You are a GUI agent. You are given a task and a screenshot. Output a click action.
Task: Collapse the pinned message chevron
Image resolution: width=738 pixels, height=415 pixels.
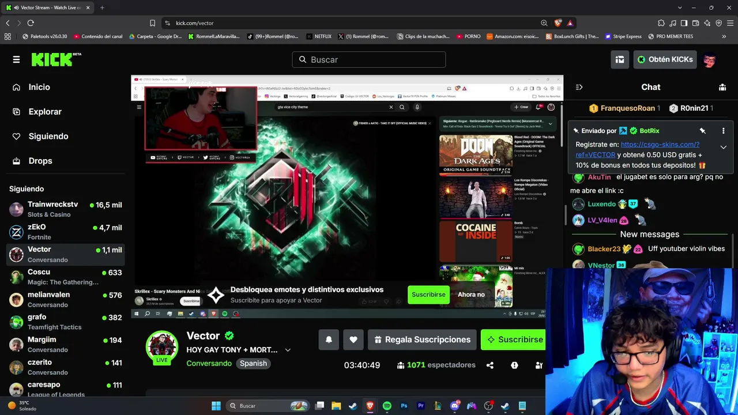[723, 147]
